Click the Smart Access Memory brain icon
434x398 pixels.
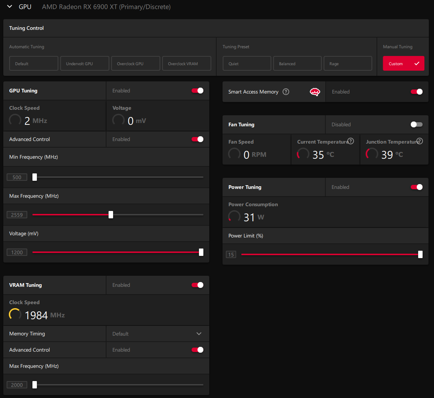(x=315, y=92)
